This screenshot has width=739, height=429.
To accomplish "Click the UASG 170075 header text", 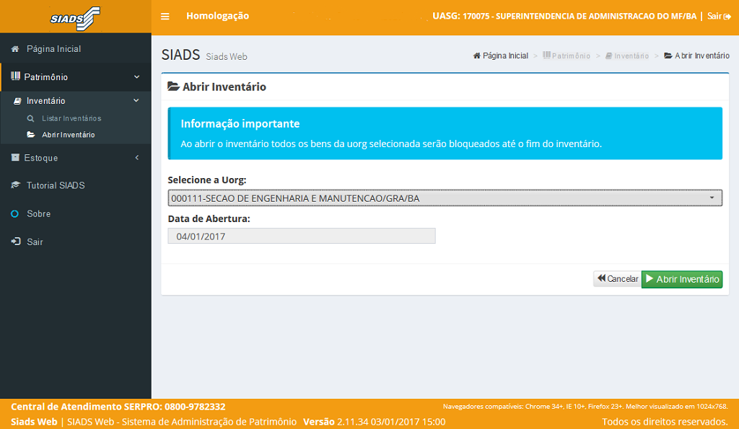I will click(x=564, y=17).
